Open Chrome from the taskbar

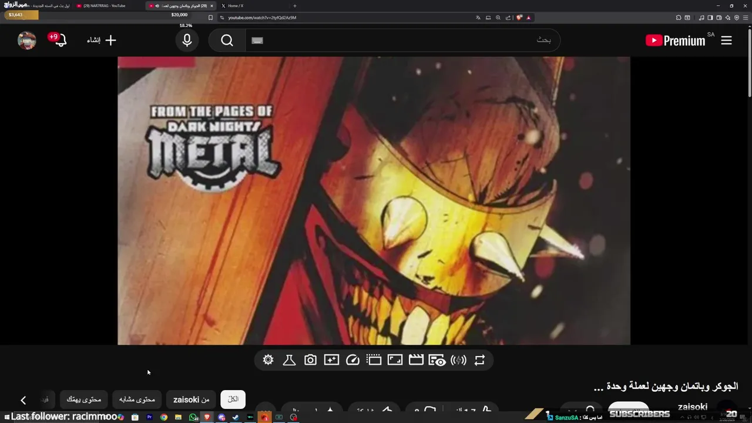coord(164,417)
